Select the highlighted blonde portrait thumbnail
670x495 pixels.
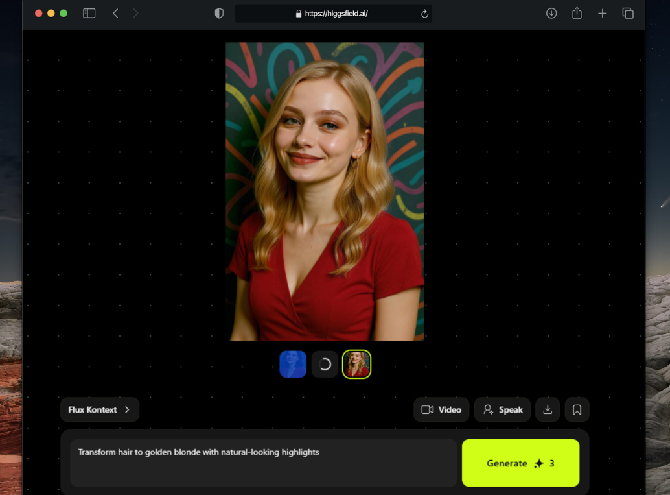coord(356,364)
